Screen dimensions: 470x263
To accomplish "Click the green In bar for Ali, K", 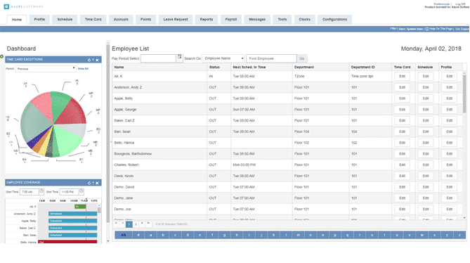I will tap(80, 206).
